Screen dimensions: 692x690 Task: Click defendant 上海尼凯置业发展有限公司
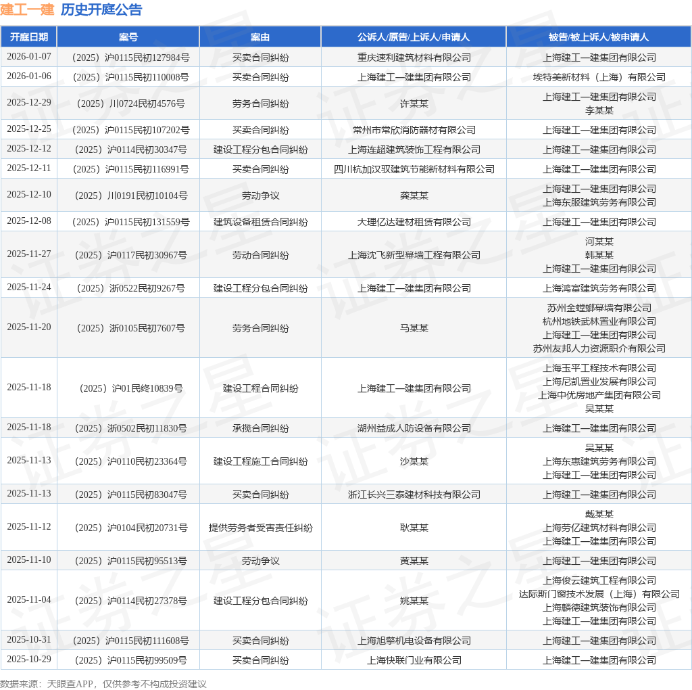(x=599, y=382)
